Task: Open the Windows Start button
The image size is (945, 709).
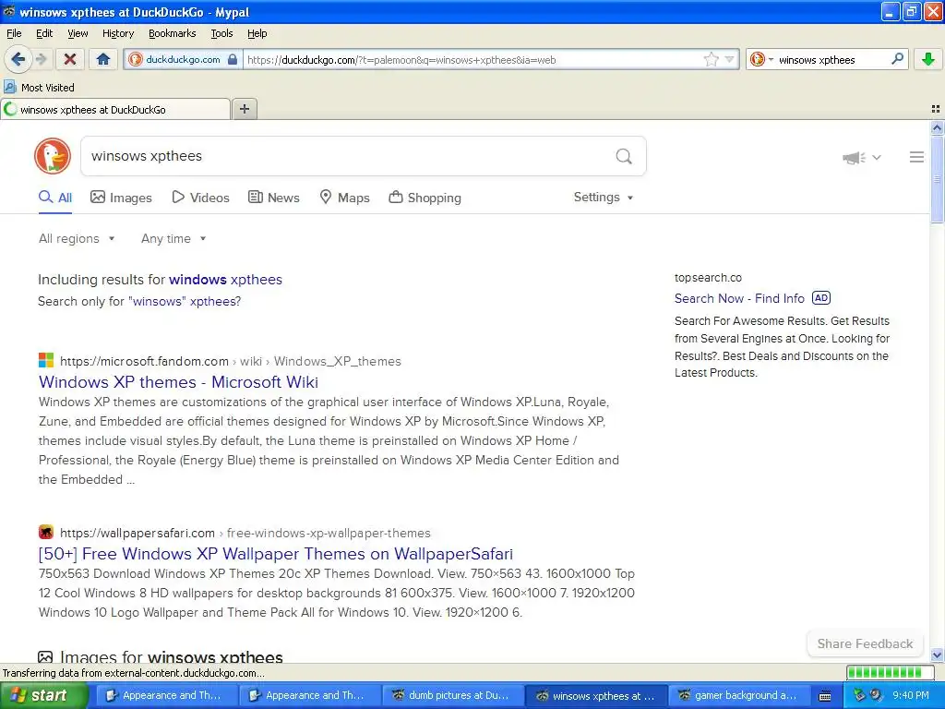Action: [44, 696]
